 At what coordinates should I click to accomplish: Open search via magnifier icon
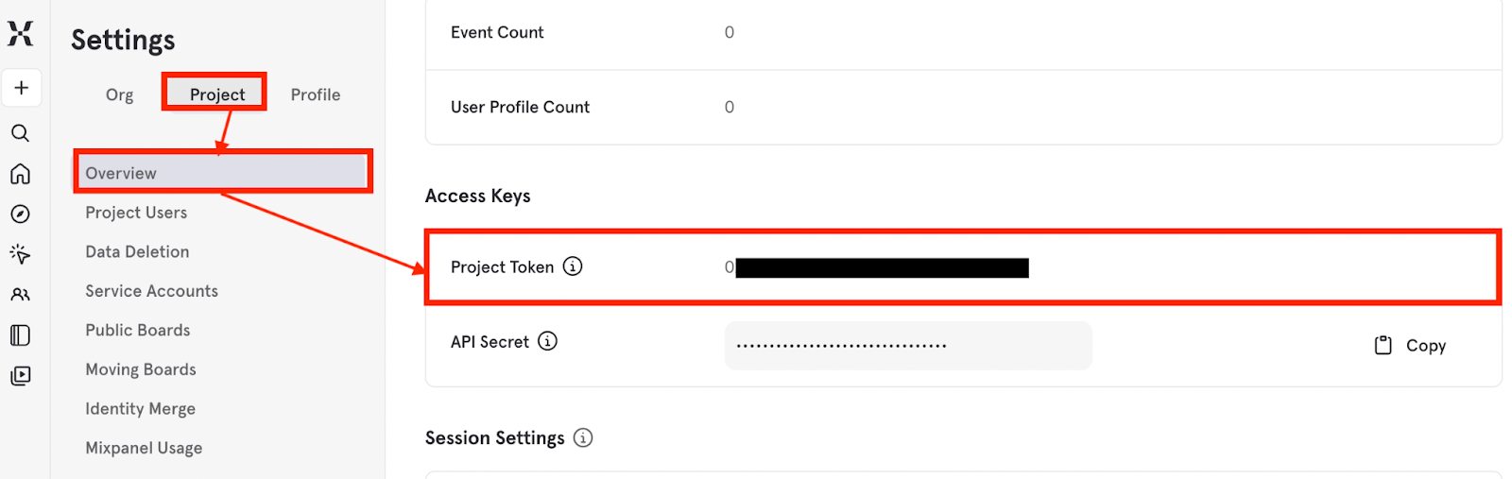point(20,133)
